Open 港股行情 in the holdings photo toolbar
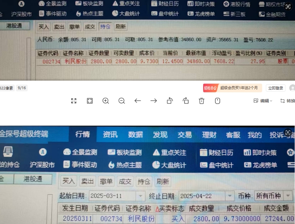Image resolution: width=295 pixels, height=224 pixels. coord(237,4)
